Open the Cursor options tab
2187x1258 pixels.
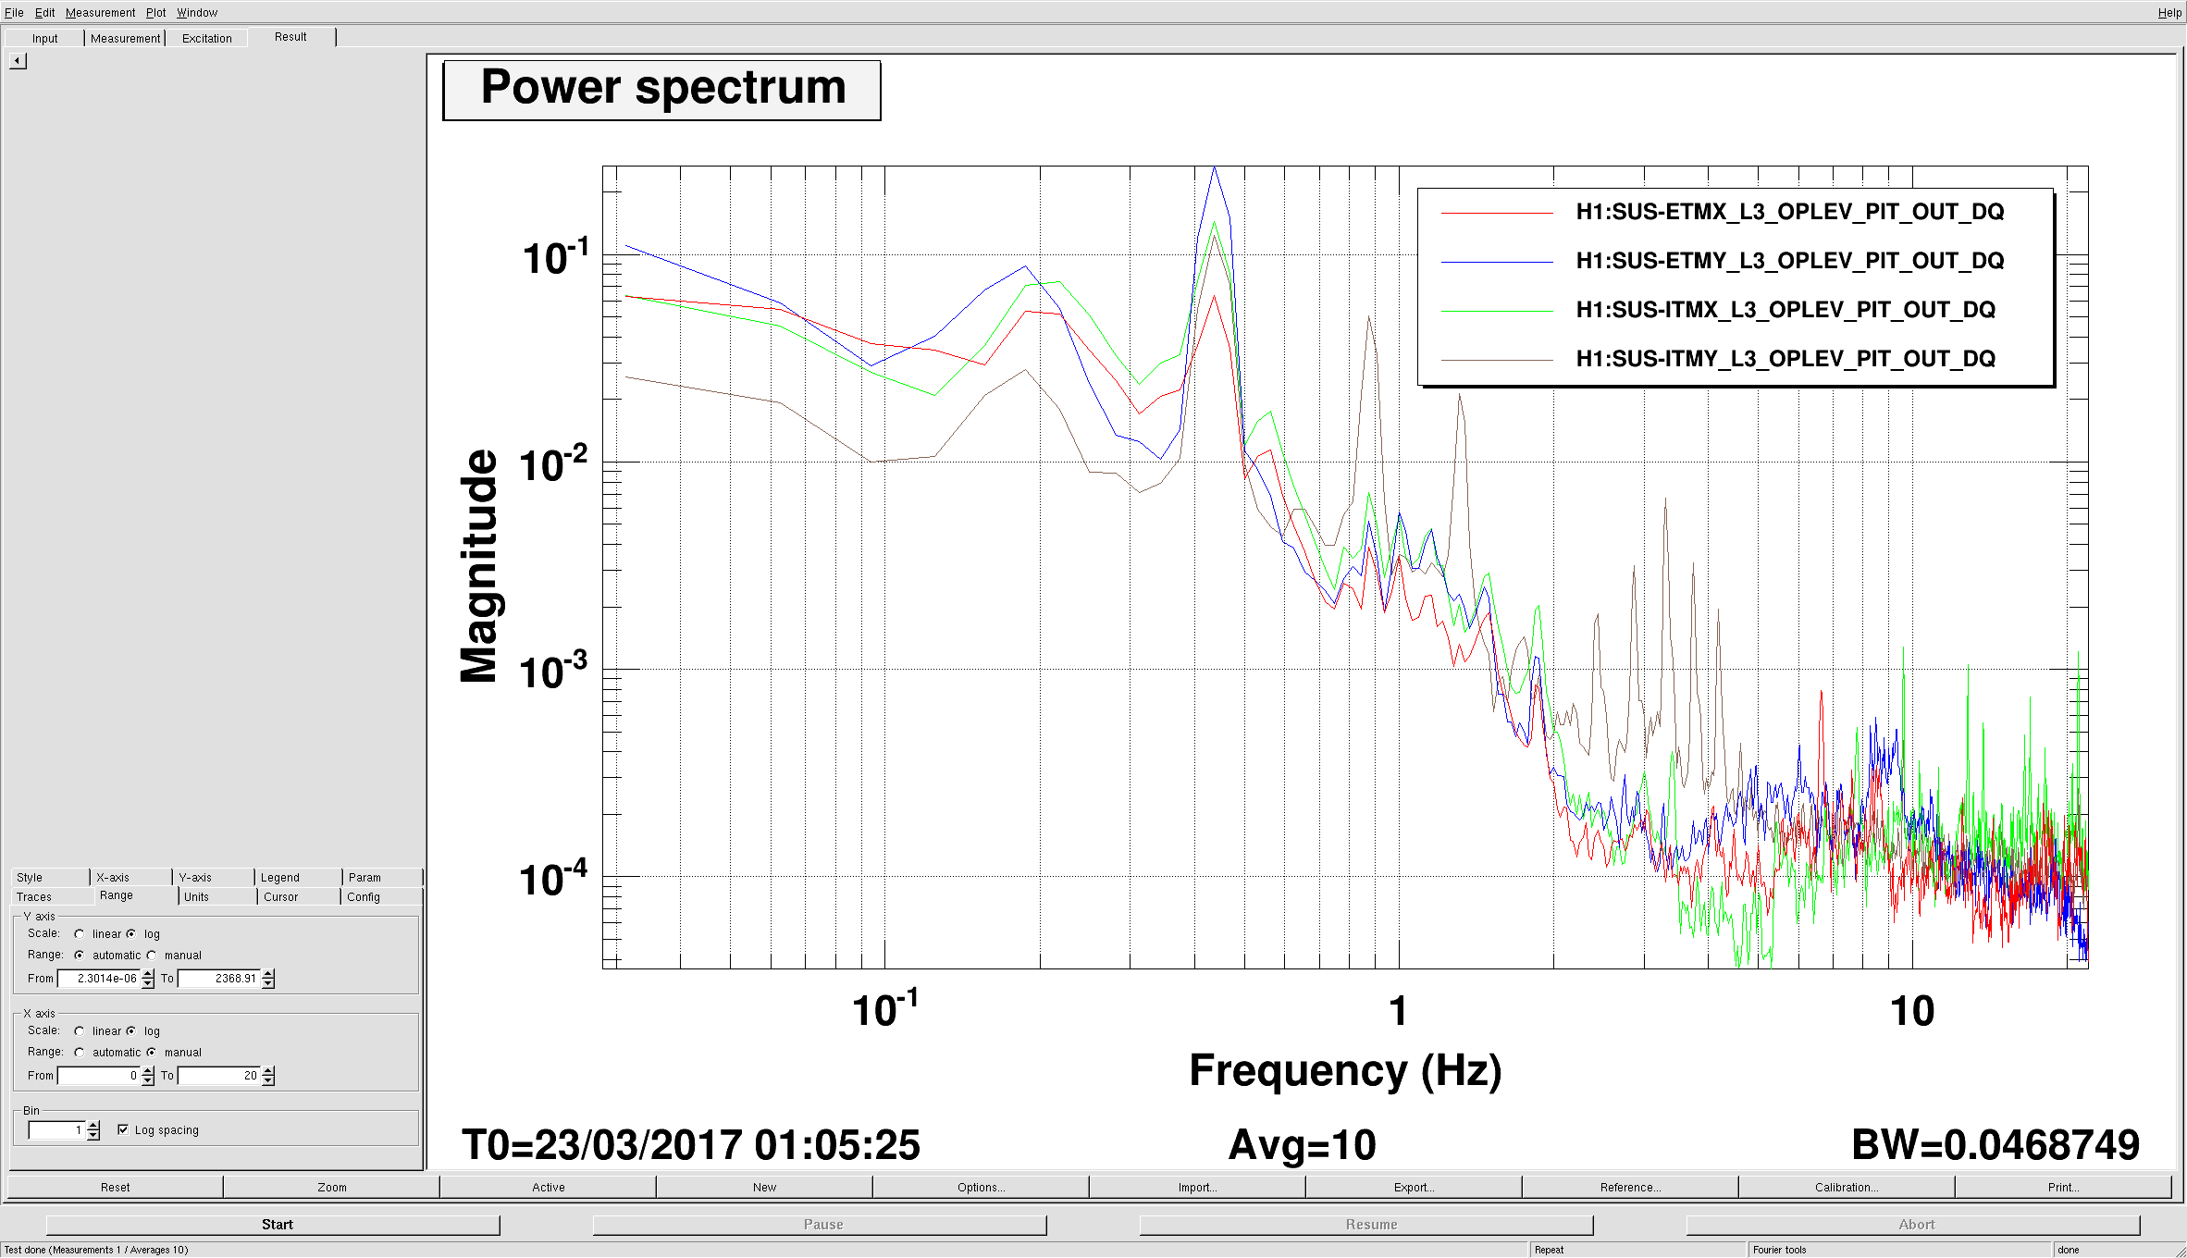pyautogui.click(x=298, y=896)
